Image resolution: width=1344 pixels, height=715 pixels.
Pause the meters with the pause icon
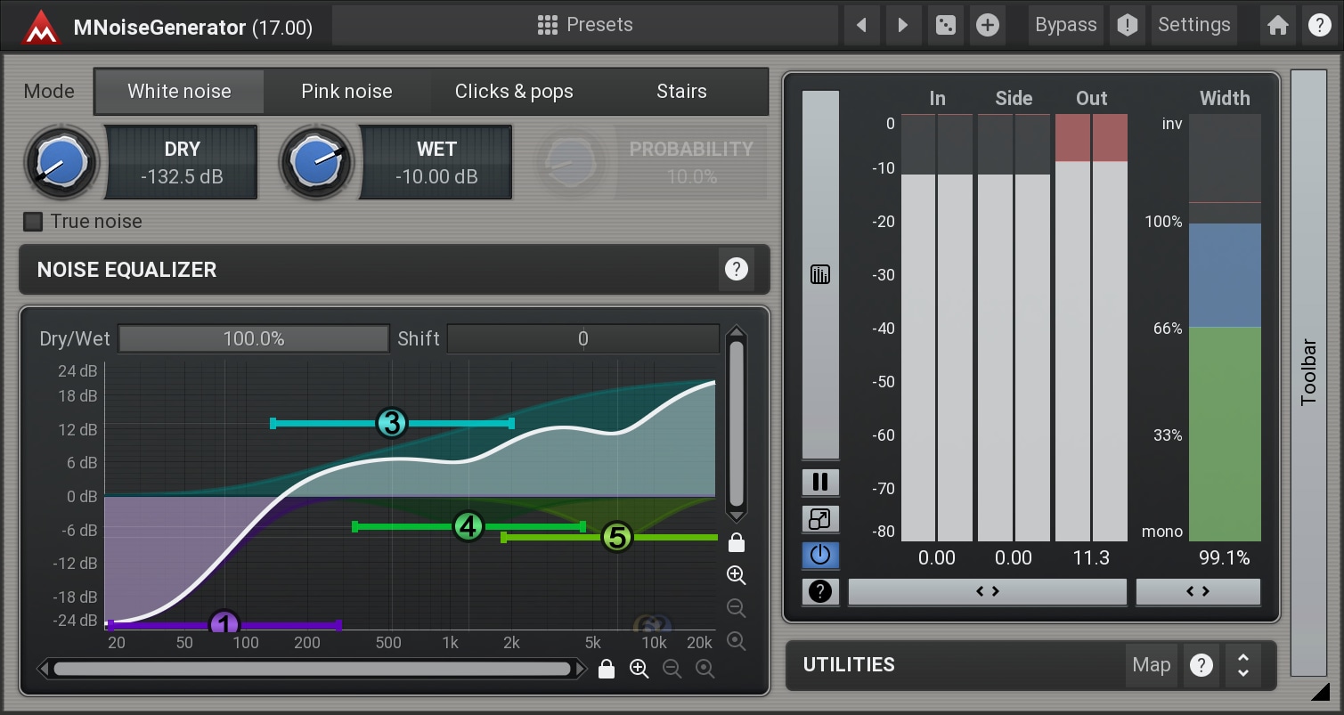click(x=820, y=483)
